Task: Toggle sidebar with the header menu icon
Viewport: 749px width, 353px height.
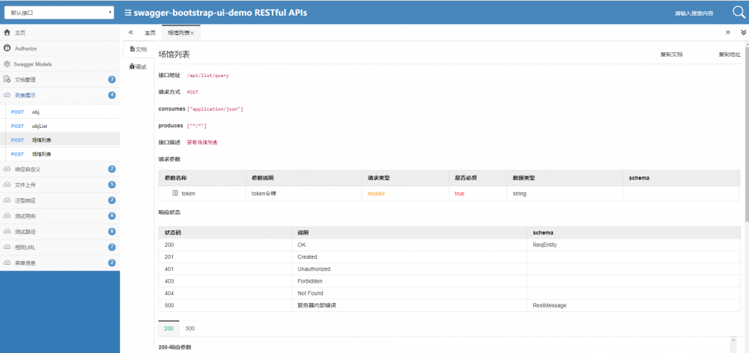Action: (x=128, y=13)
